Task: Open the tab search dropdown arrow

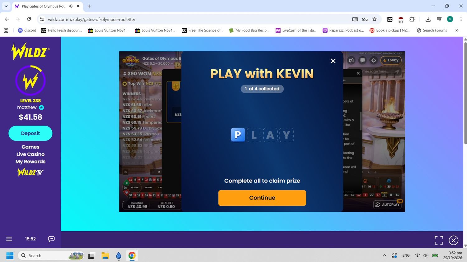Action: (6, 6)
